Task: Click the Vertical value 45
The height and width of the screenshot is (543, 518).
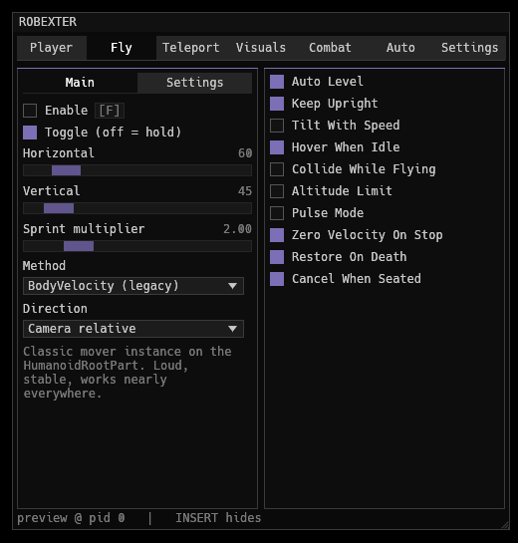Action: [245, 191]
